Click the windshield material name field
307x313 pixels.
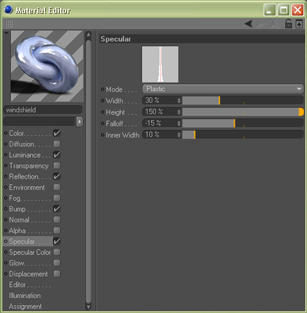pyautogui.click(x=42, y=110)
